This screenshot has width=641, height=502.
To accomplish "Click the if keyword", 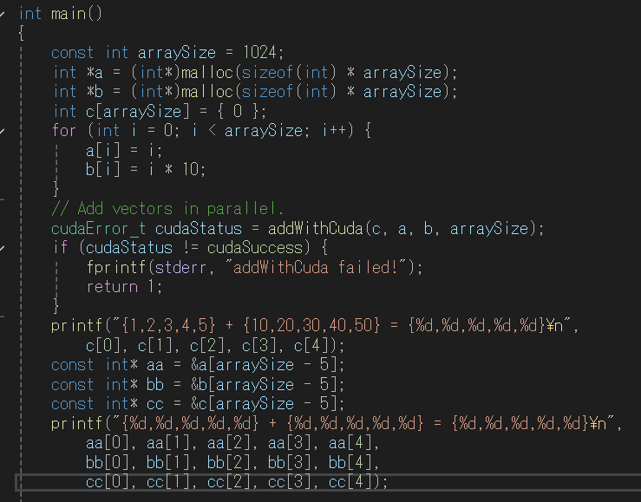I will tap(60, 247).
